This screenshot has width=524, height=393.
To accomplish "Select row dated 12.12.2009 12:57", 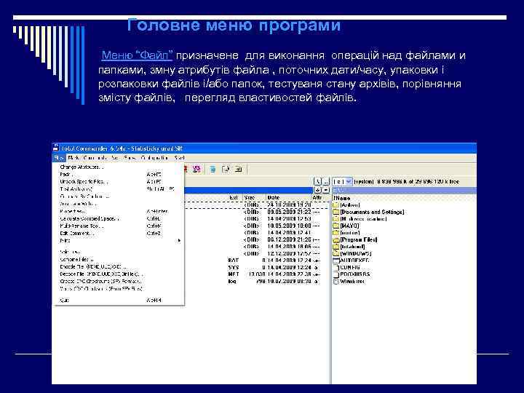I will point(257,254).
